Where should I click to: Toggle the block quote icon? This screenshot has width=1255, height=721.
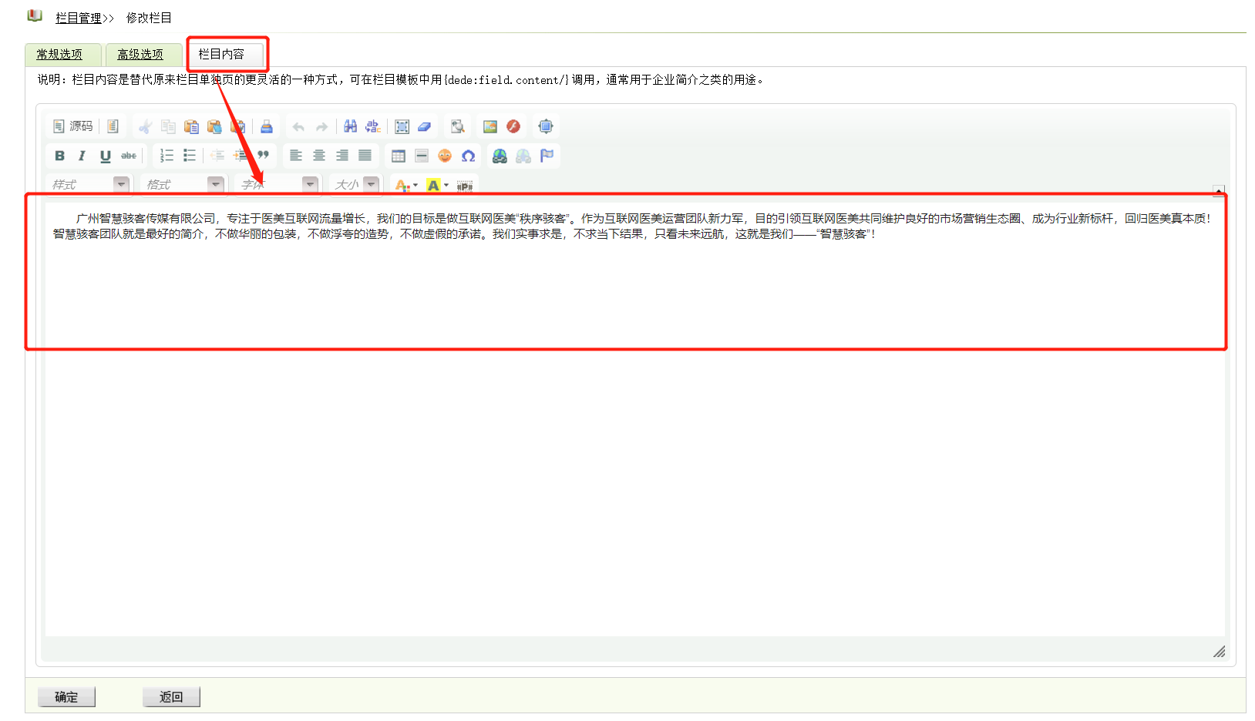(264, 156)
